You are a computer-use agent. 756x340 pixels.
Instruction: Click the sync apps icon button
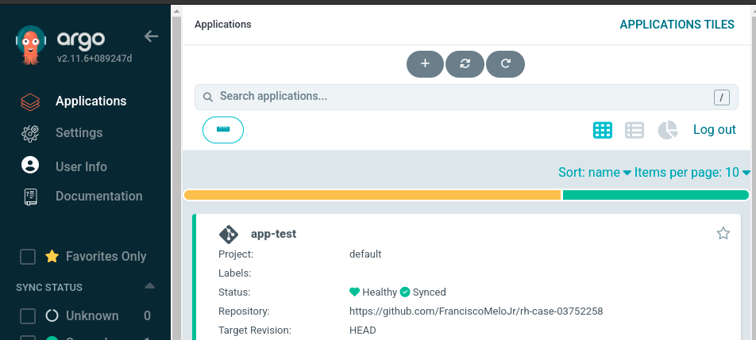(465, 64)
